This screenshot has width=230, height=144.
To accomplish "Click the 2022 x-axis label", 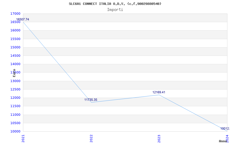I will pyautogui.click(x=91, y=139).
